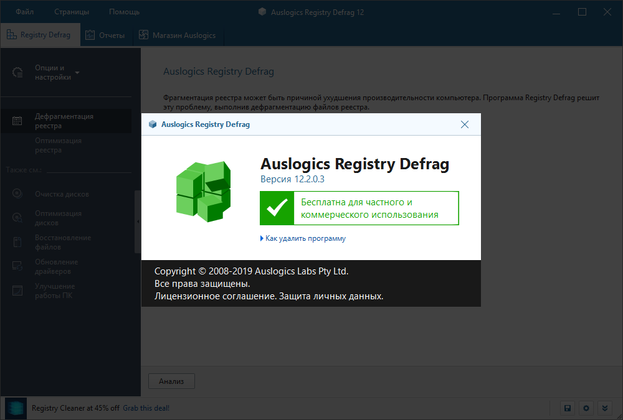Select the Оптимизация дисков icon
Viewport: 623px width, 420px height.
click(x=17, y=218)
